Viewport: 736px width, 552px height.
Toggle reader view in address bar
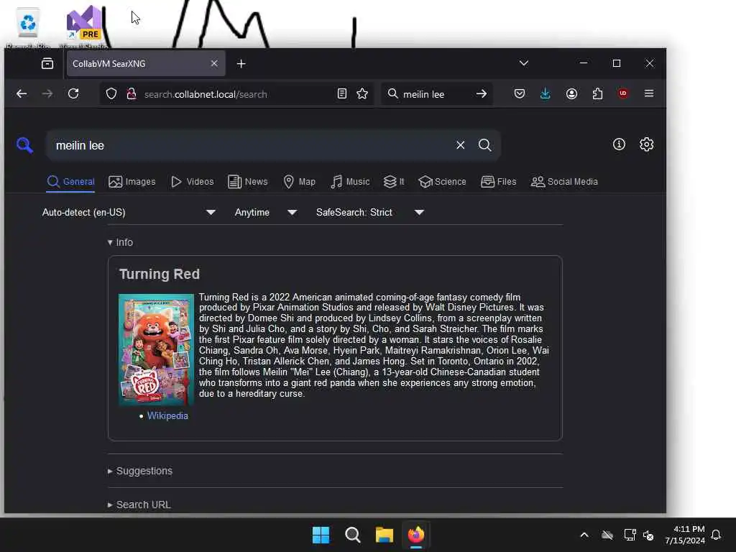(x=341, y=94)
